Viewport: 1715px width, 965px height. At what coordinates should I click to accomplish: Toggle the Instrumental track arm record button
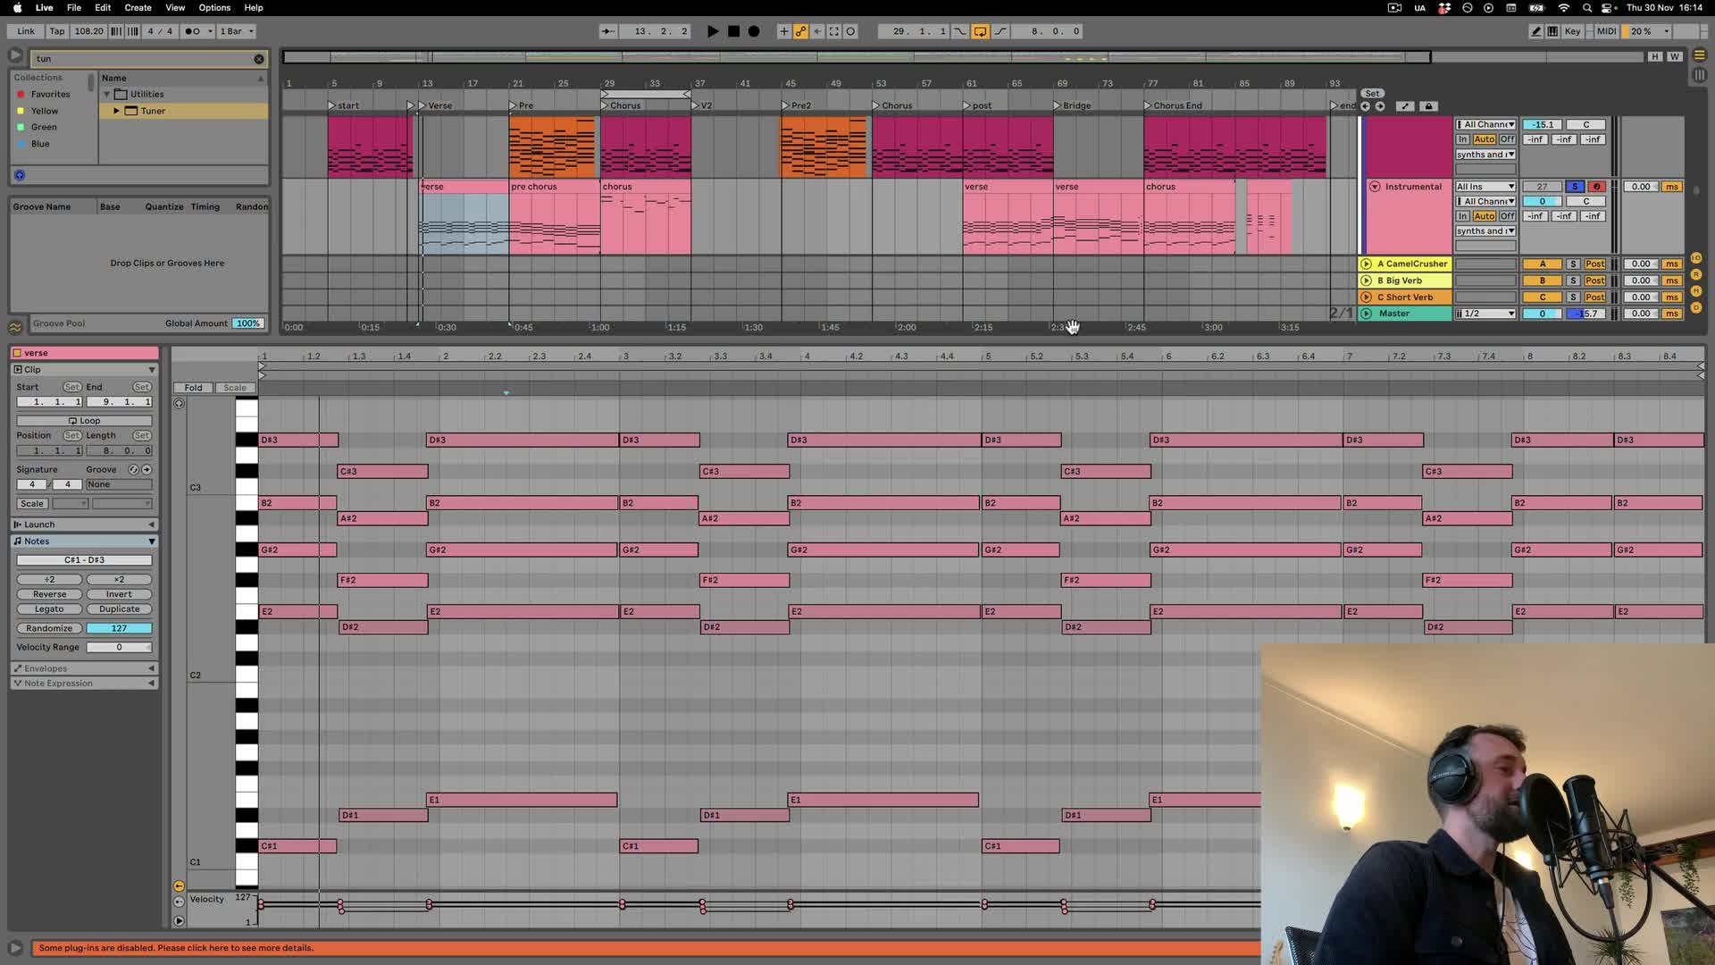1596,187
